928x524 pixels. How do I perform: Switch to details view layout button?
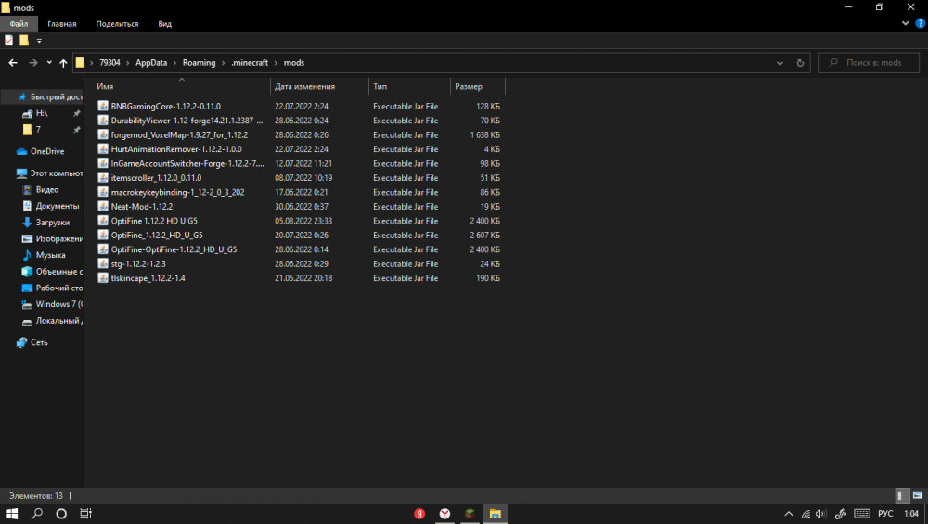(901, 495)
